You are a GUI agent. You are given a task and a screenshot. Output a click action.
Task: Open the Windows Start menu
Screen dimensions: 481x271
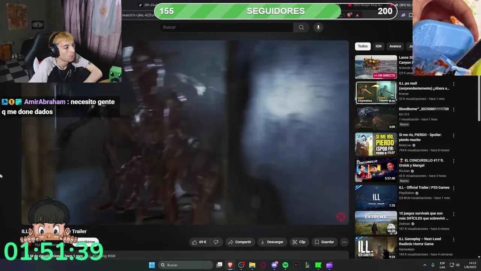152,265
